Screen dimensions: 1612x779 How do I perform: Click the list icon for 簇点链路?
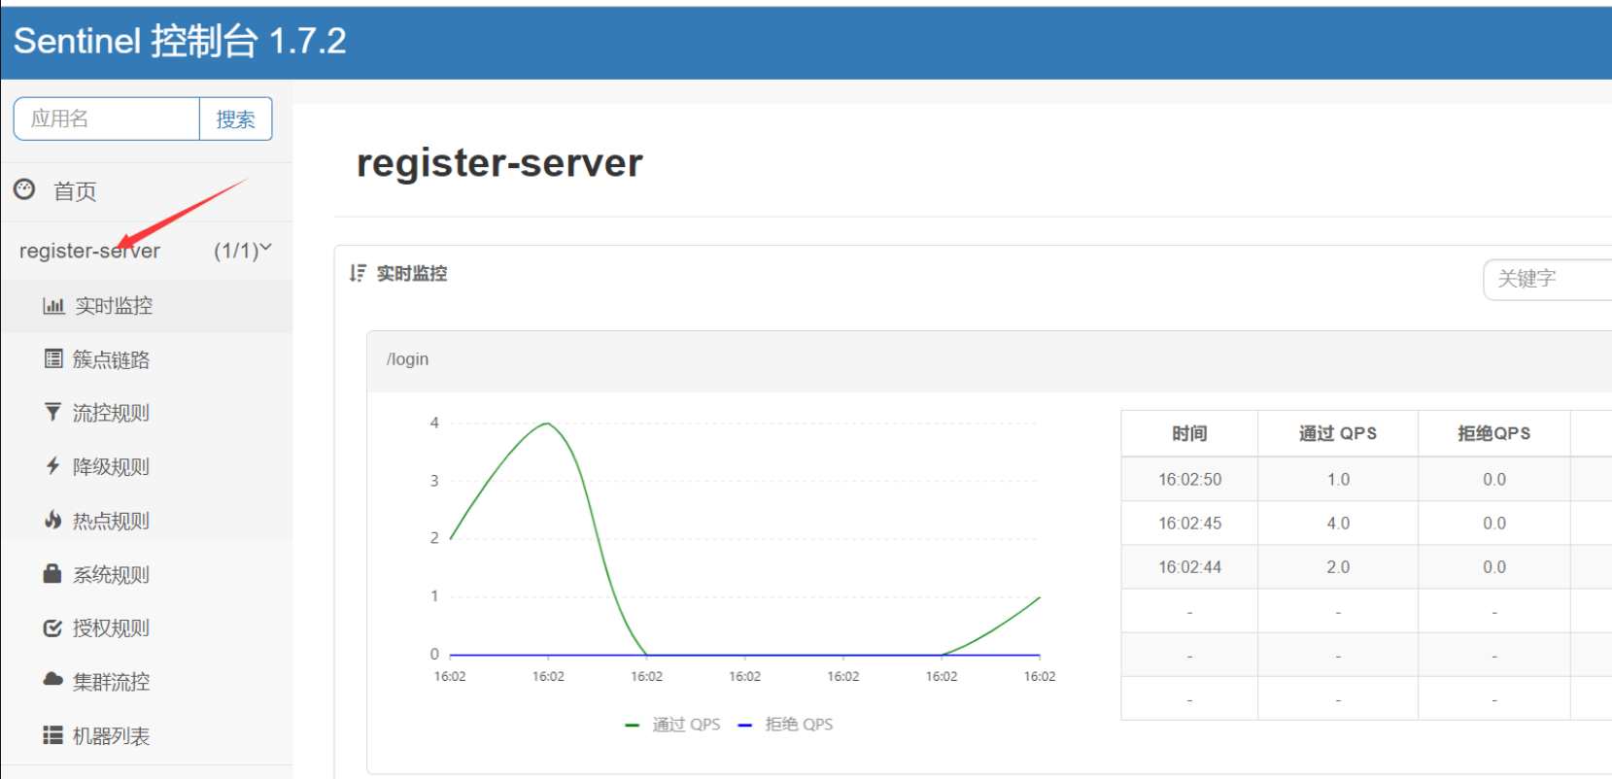[53, 359]
